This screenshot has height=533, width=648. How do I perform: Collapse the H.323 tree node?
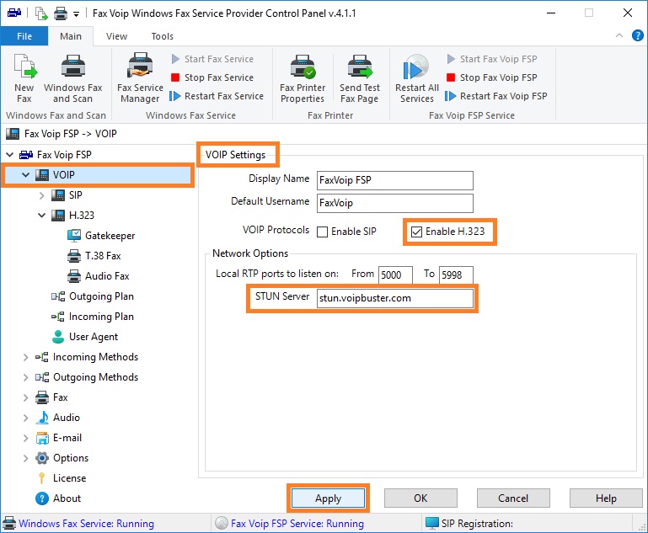[42, 216]
